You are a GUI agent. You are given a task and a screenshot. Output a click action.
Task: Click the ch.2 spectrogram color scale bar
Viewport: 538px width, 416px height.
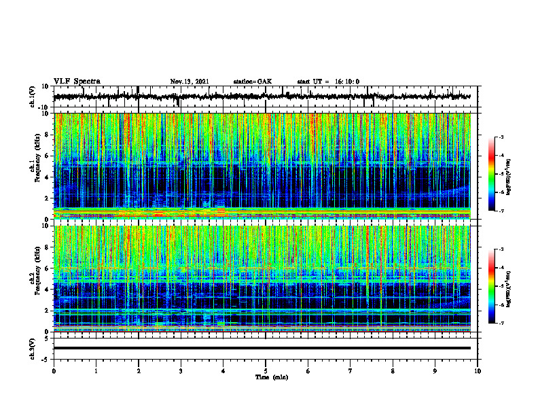(492, 286)
